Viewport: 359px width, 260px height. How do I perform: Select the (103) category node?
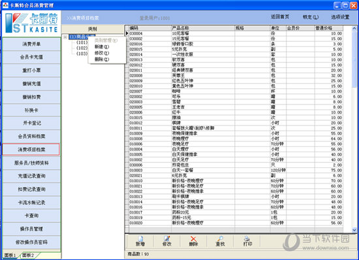[82, 54]
